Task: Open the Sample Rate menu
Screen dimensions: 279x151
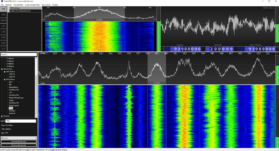Action: (18, 5)
